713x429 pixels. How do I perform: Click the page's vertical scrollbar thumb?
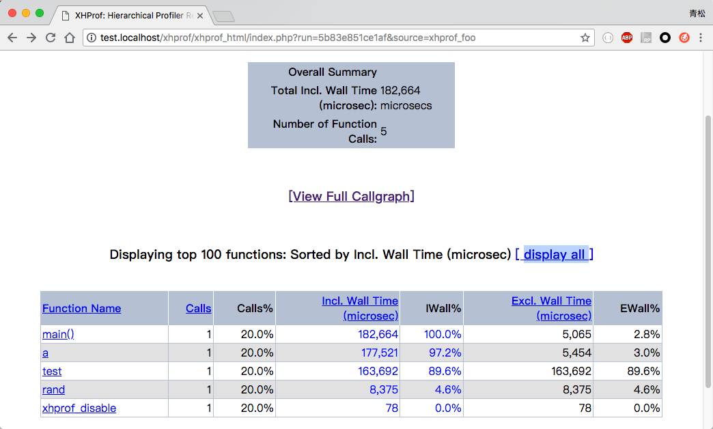pos(708,251)
